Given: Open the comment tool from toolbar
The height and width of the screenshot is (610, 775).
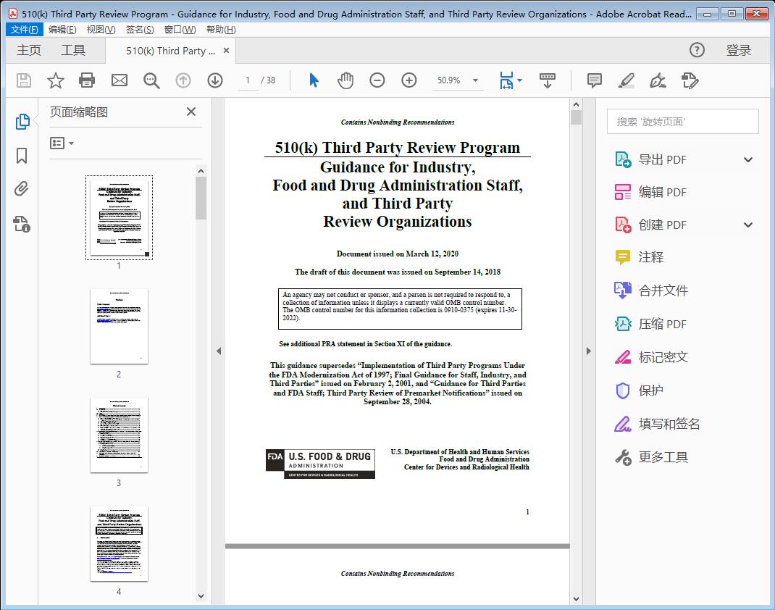Looking at the screenshot, I should (x=593, y=80).
